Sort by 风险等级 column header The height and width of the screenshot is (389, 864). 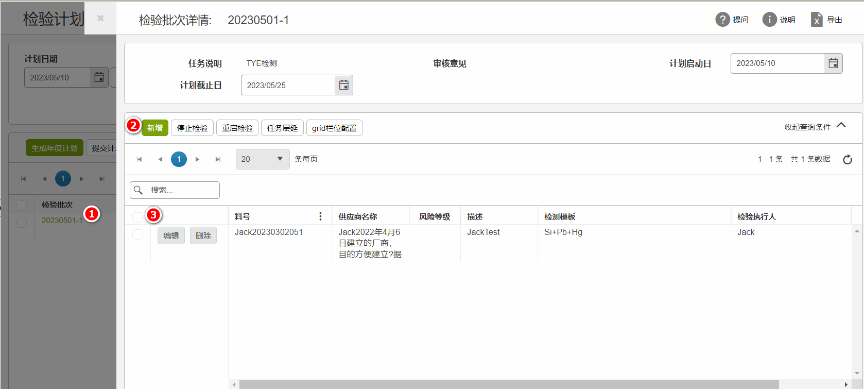(x=435, y=216)
